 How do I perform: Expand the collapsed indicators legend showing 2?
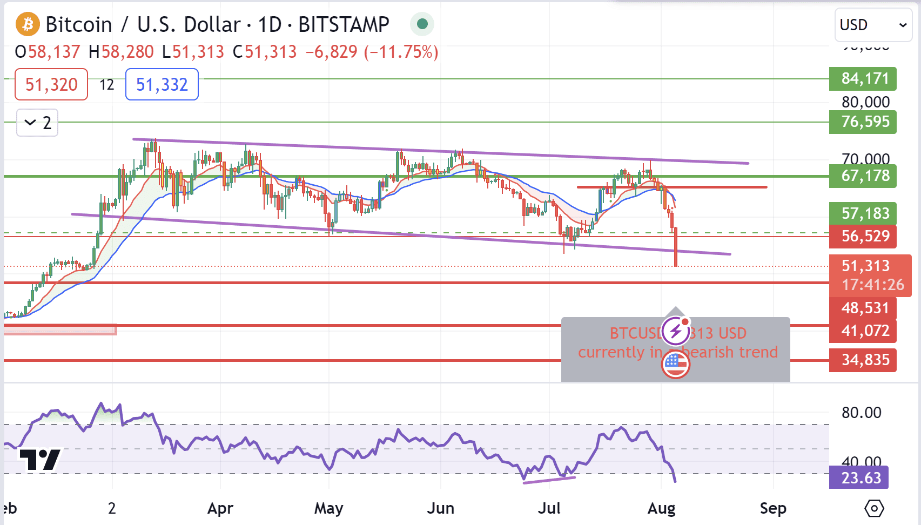click(x=37, y=123)
